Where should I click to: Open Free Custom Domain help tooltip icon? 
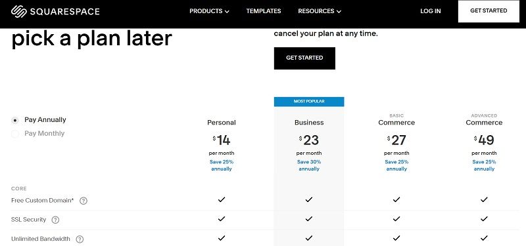coord(84,201)
